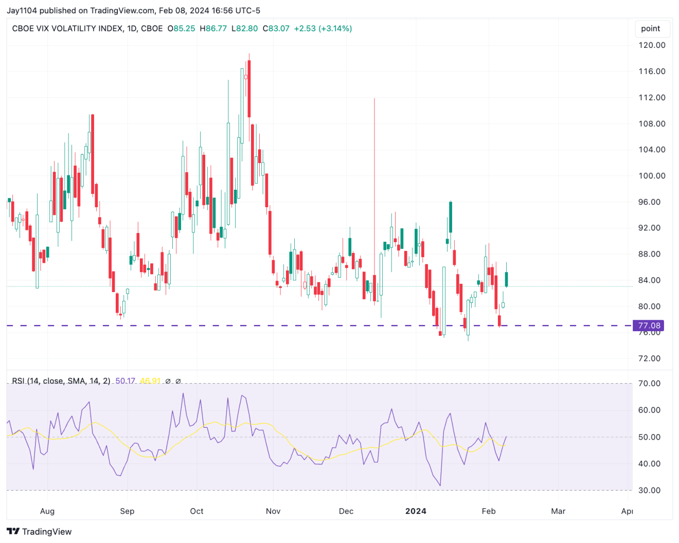Click the TradingView logo at bottom left

pos(39,532)
